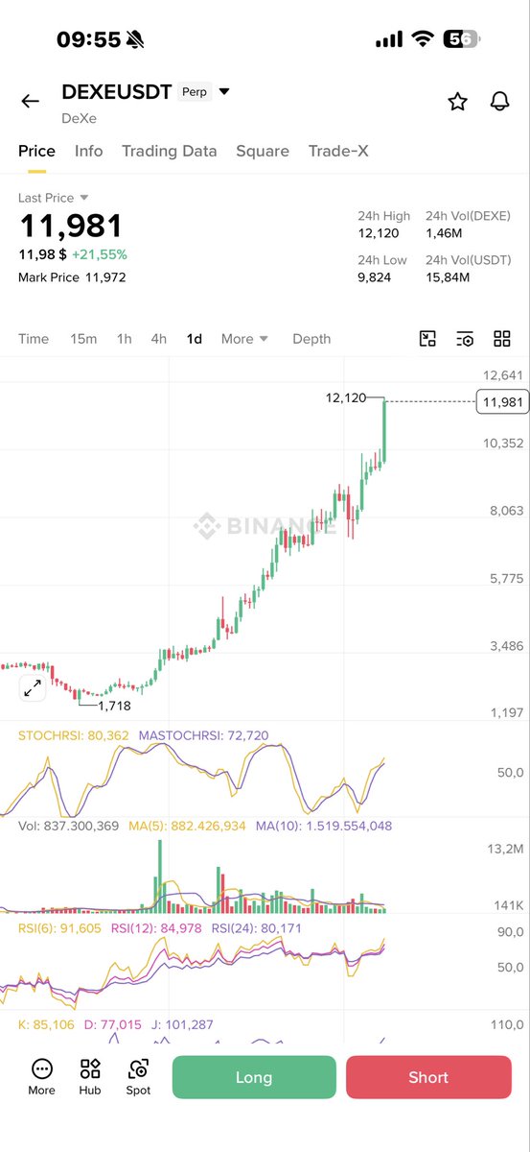Image resolution: width=530 pixels, height=1152 pixels.
Task: Tap the Vol: 837.300,369 label
Action: click(69, 826)
